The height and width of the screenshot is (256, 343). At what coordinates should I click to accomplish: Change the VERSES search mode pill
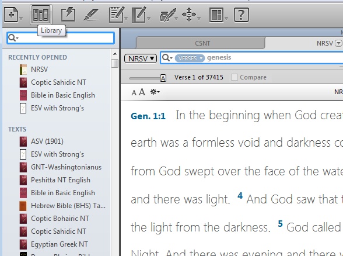(190, 58)
